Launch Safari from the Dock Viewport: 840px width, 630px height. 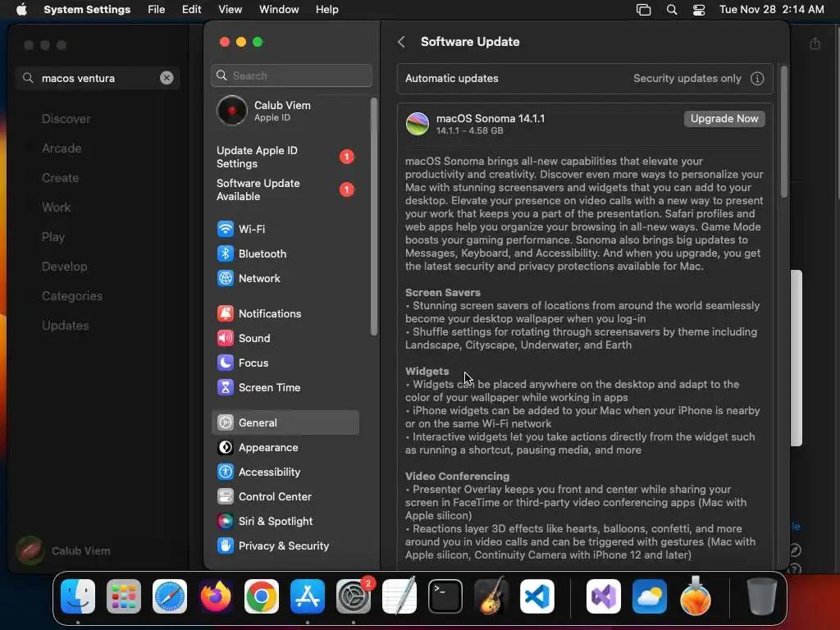tap(170, 596)
